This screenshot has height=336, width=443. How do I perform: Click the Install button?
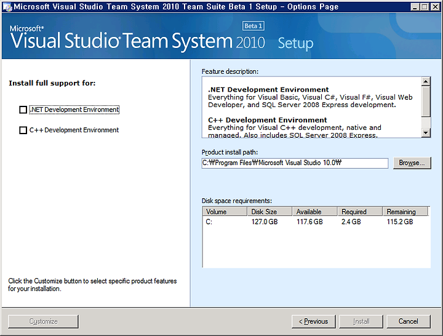tap(361, 322)
